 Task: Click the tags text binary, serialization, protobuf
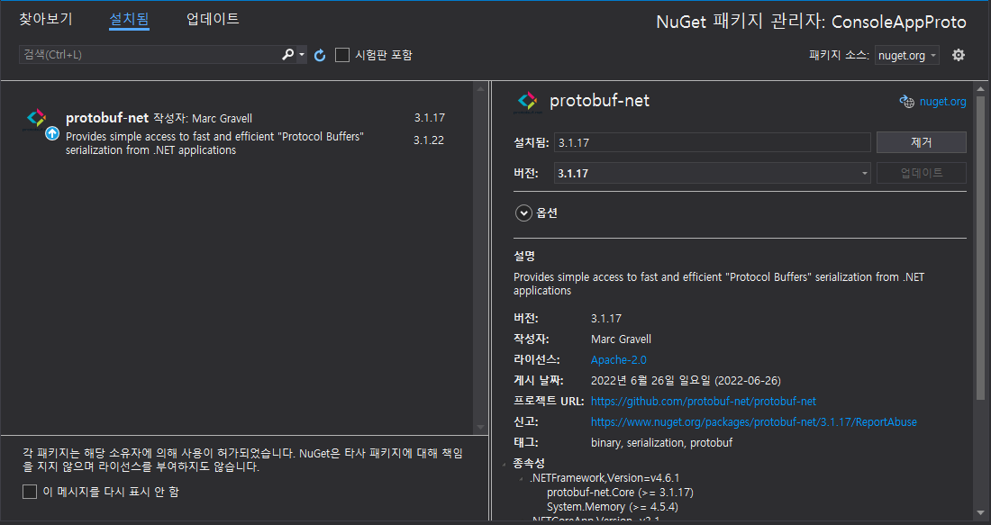(661, 443)
